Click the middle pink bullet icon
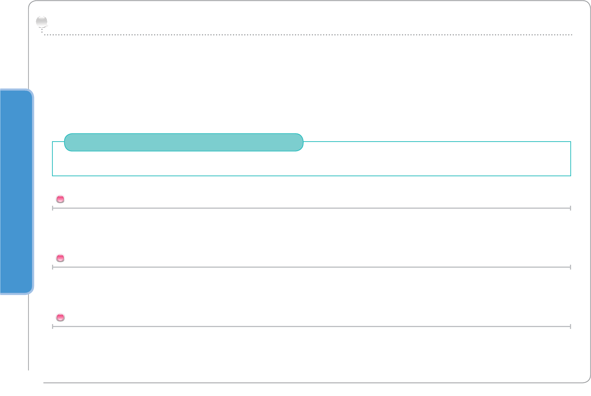This screenshot has height=396, width=591. tap(60, 258)
